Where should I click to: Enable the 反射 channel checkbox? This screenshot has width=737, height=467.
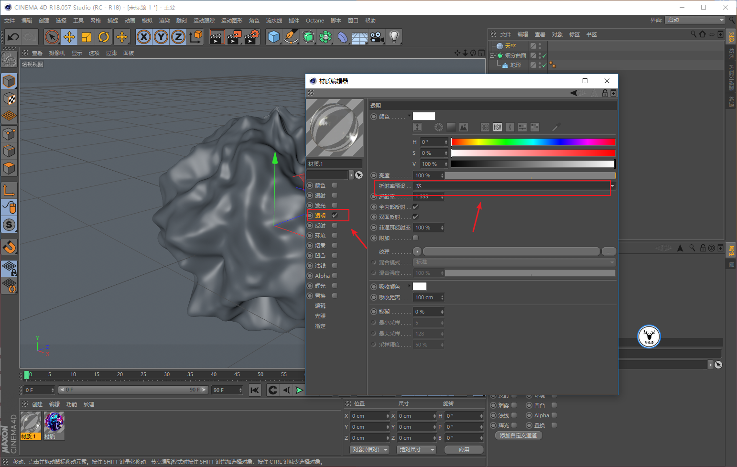click(x=335, y=226)
